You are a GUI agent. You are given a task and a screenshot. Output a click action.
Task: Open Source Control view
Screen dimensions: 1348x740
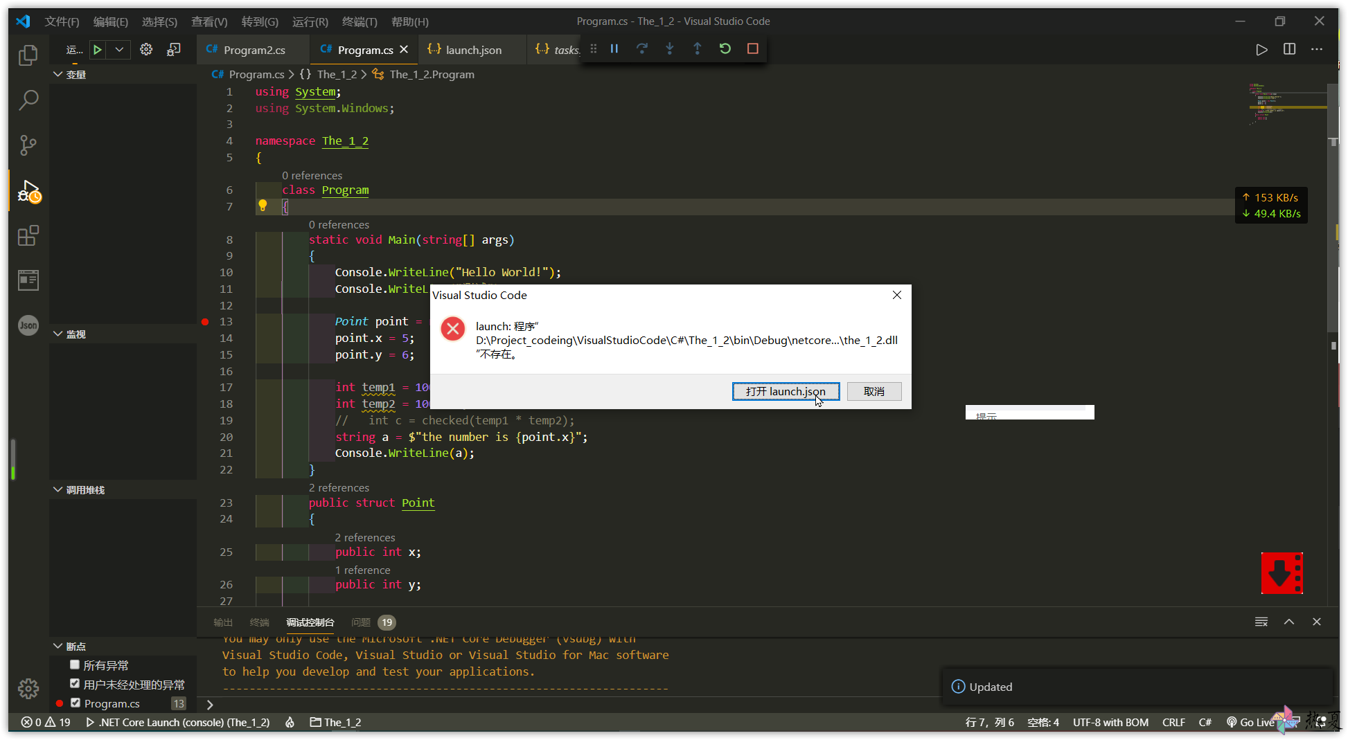coord(28,145)
